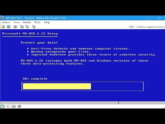This screenshot has height=124, width=165.
Task: Click the 'Backup safeguards your files.' line
Action: [x=60, y=52]
